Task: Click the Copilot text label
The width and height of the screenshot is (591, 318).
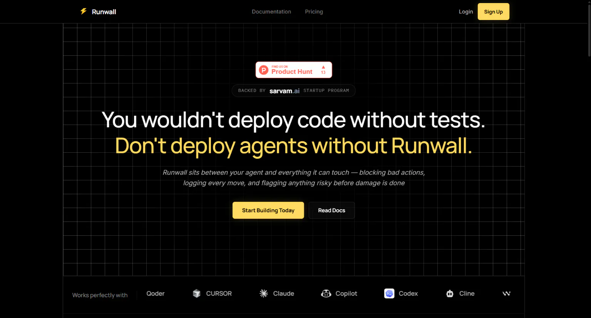Action: (x=347, y=293)
